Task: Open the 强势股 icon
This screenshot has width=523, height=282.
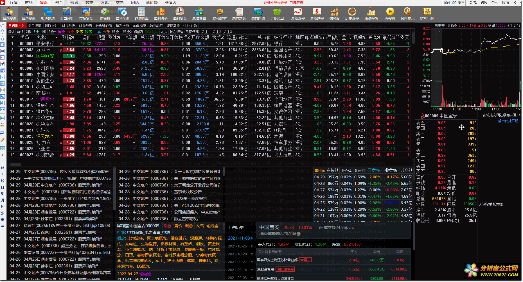Action: pos(335,13)
